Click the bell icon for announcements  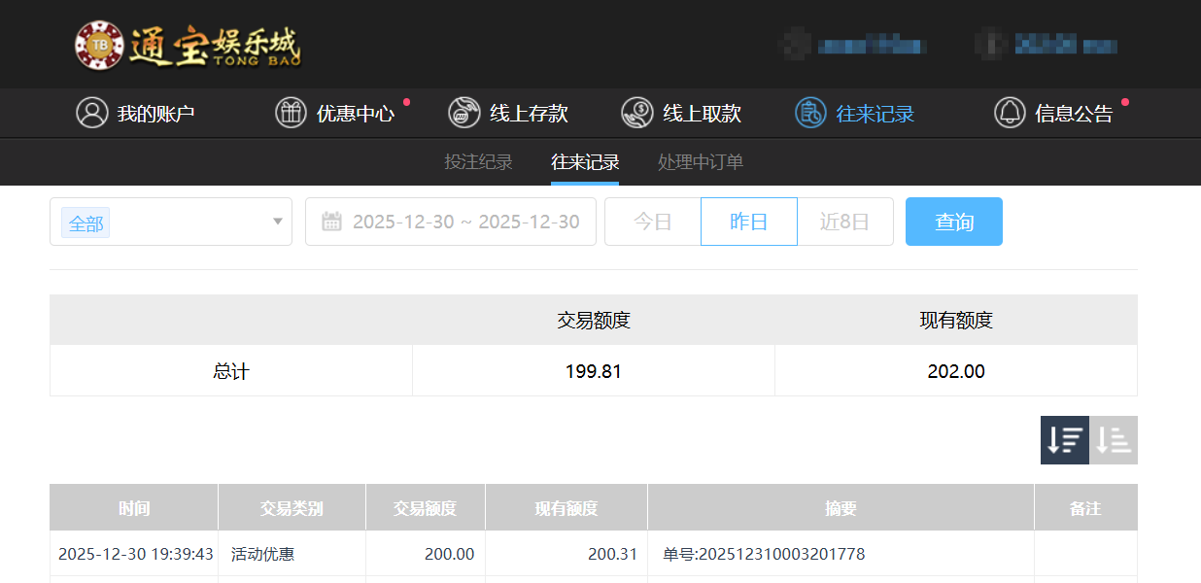tap(1010, 113)
